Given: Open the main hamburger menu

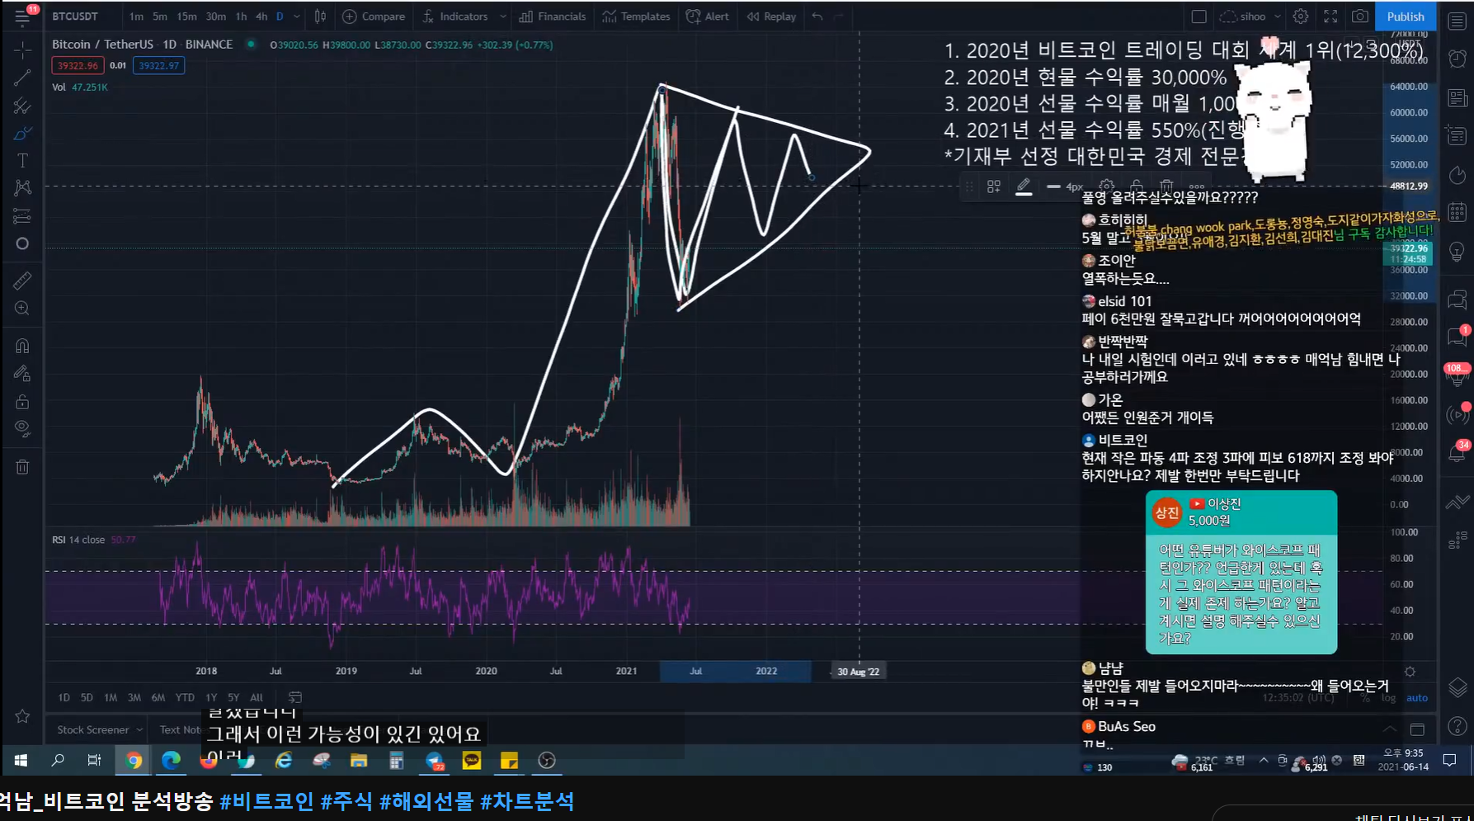Looking at the screenshot, I should (x=22, y=17).
